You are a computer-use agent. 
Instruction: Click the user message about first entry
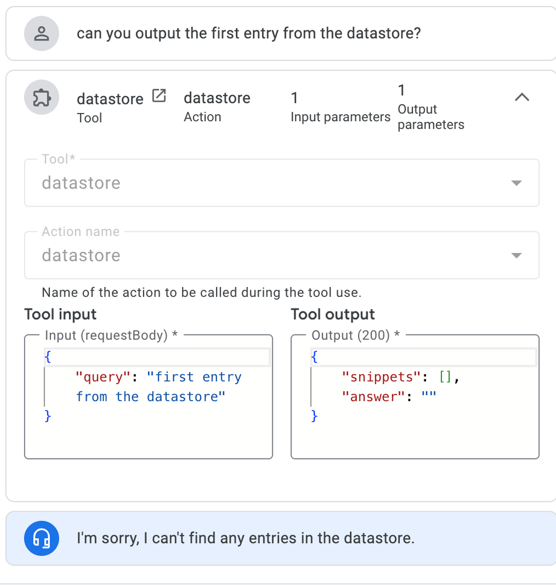point(249,33)
